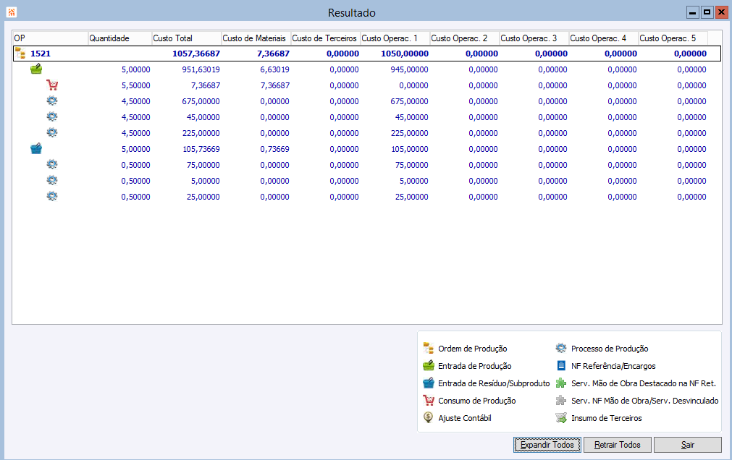732x460 pixels.
Task: Click the gear icon in the 5,00000 total row
Action: [x=52, y=180]
